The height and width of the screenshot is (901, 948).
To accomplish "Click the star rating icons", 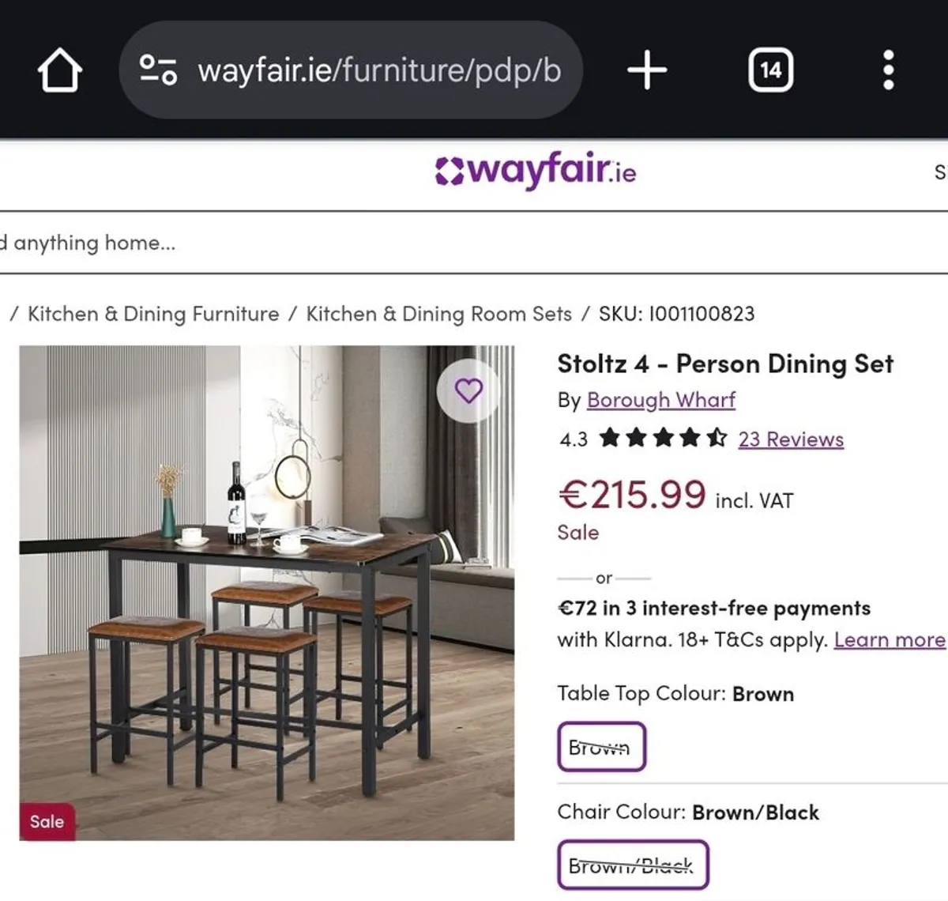I will point(663,438).
